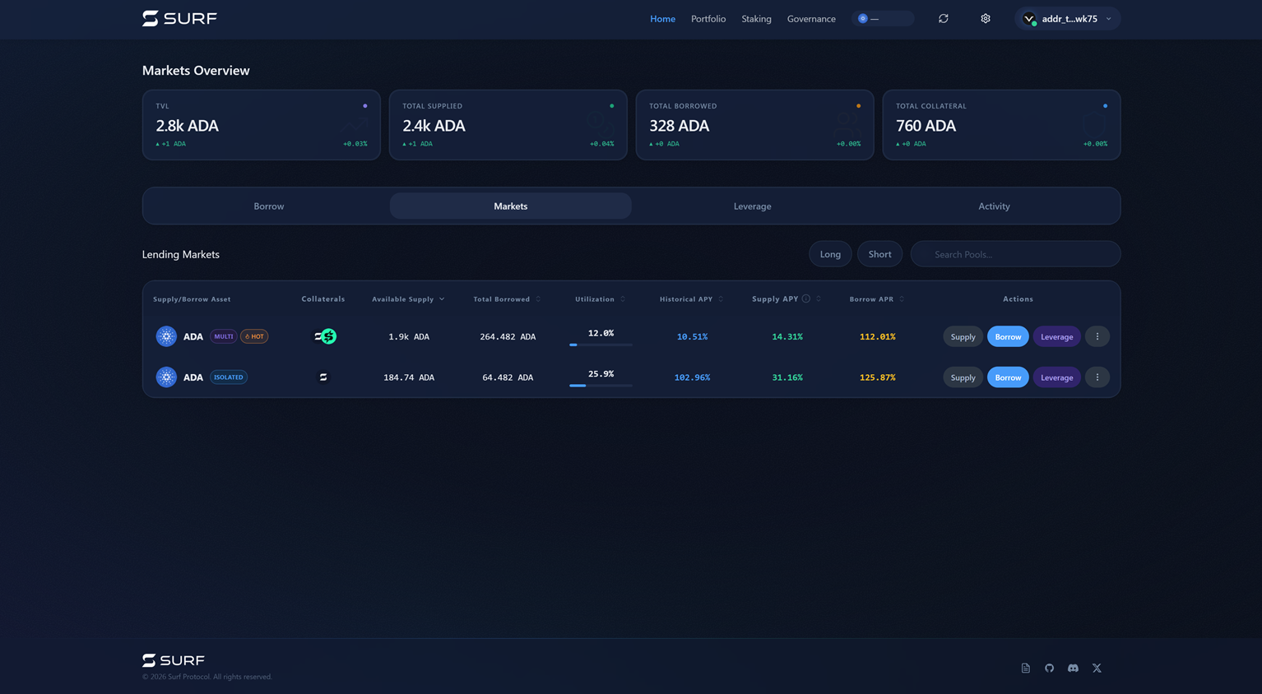Click the Supply APY info icon
This screenshot has height=694, width=1262.
806,299
